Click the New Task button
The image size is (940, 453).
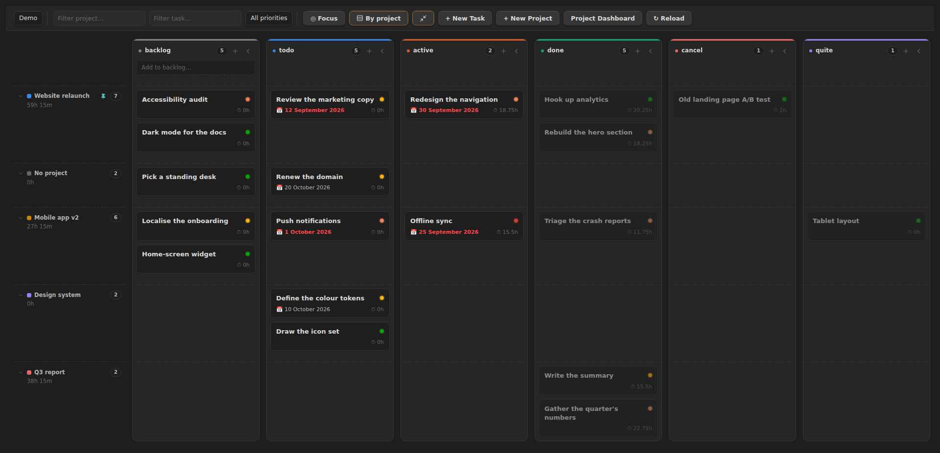(x=465, y=18)
